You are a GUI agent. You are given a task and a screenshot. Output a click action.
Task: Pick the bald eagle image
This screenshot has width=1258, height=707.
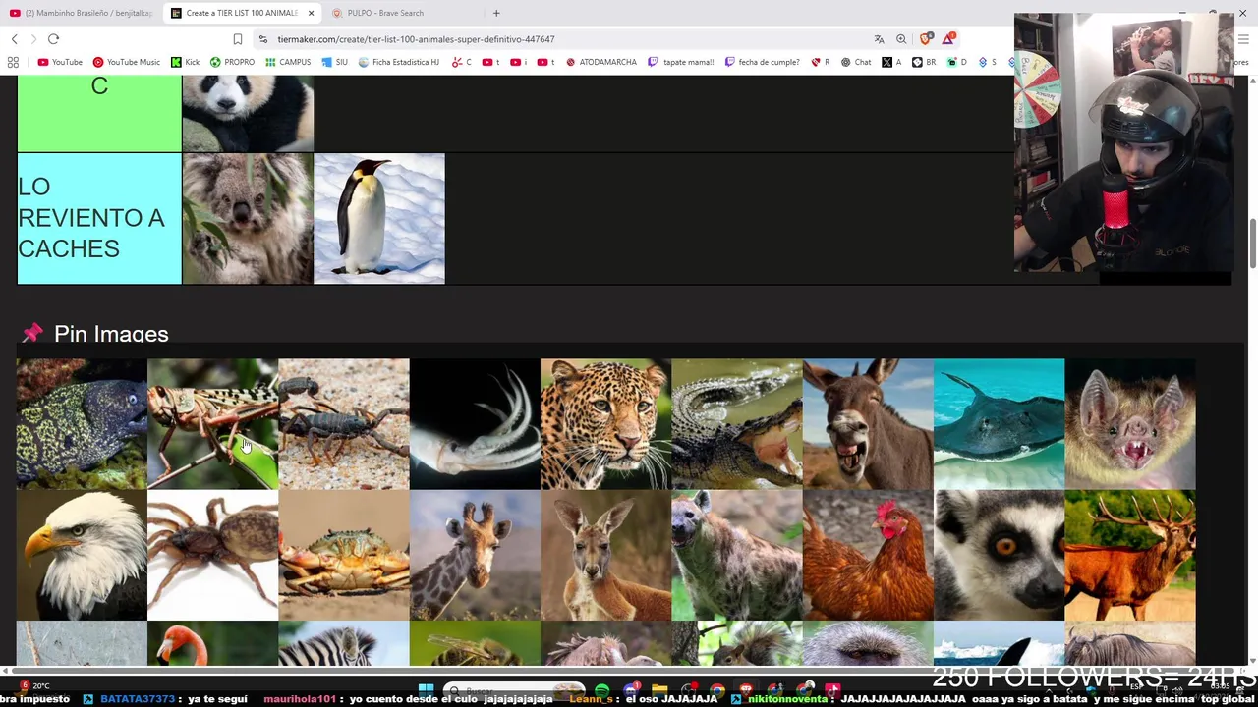[x=82, y=555]
